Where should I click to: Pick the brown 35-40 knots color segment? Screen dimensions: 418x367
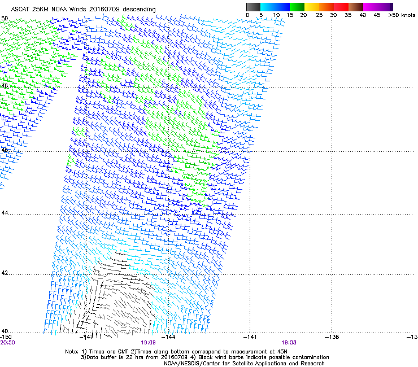[x=356, y=7]
